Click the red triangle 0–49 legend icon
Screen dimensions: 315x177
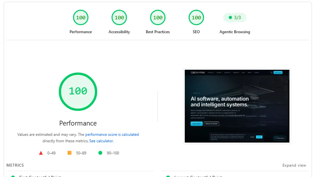[41, 153]
